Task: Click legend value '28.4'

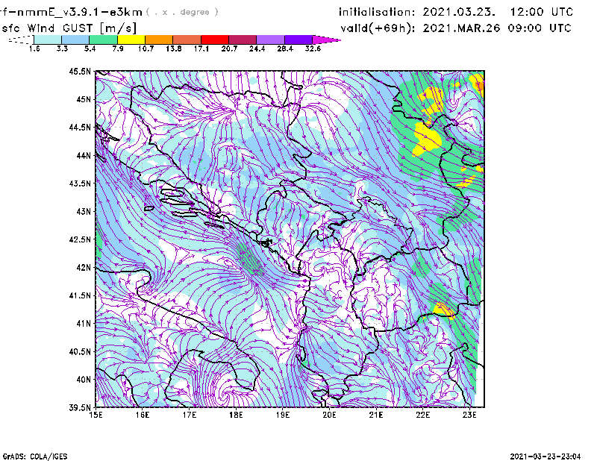Action: pos(285,48)
